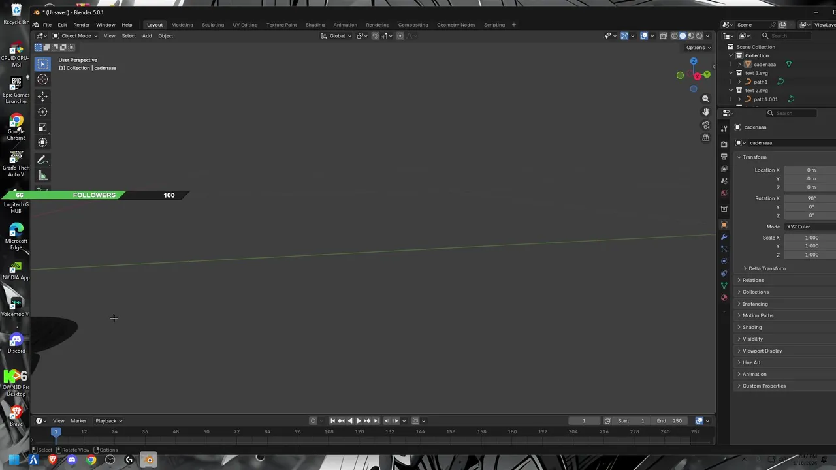Click the Location X value field
Screen dimensions: 836x470
coord(810,170)
